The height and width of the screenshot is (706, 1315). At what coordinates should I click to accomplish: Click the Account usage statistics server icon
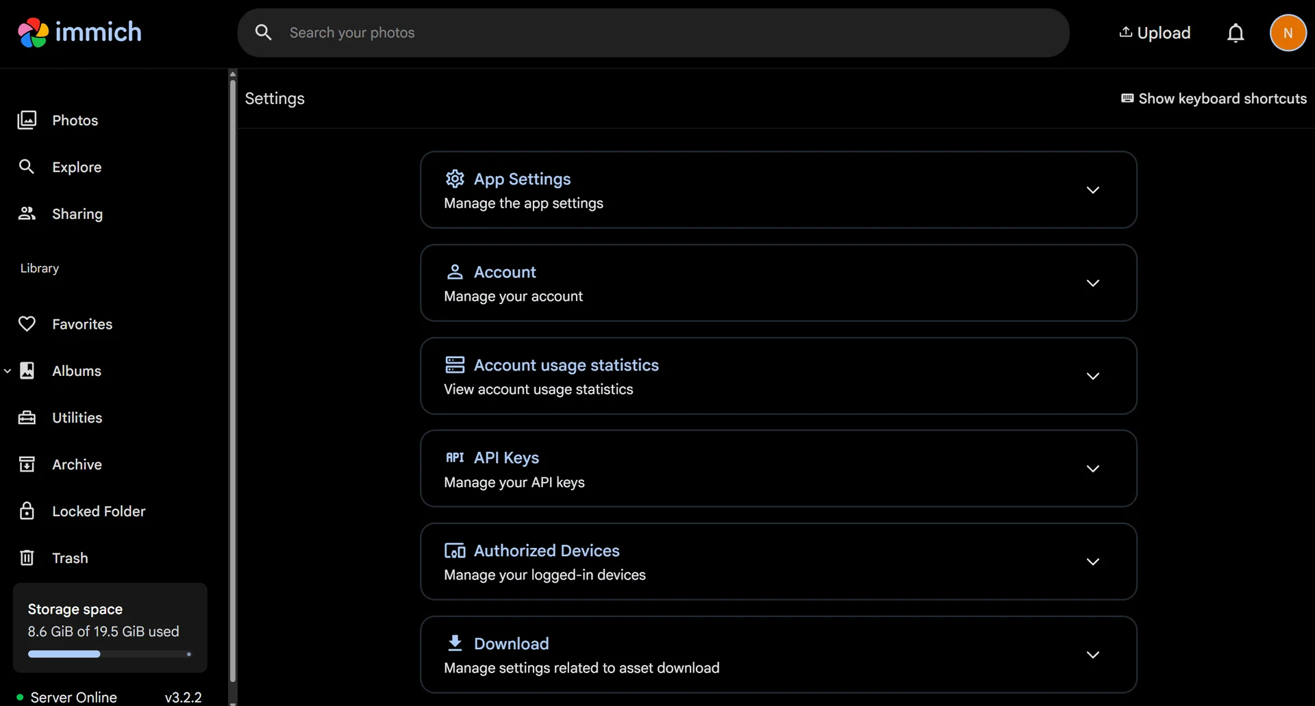(x=455, y=364)
